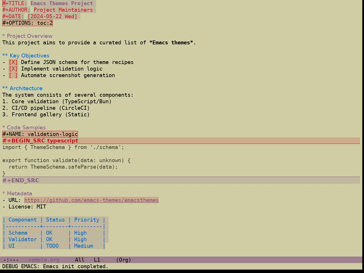Click the '[2024-05-22 Wed]' date stamp

point(52,16)
